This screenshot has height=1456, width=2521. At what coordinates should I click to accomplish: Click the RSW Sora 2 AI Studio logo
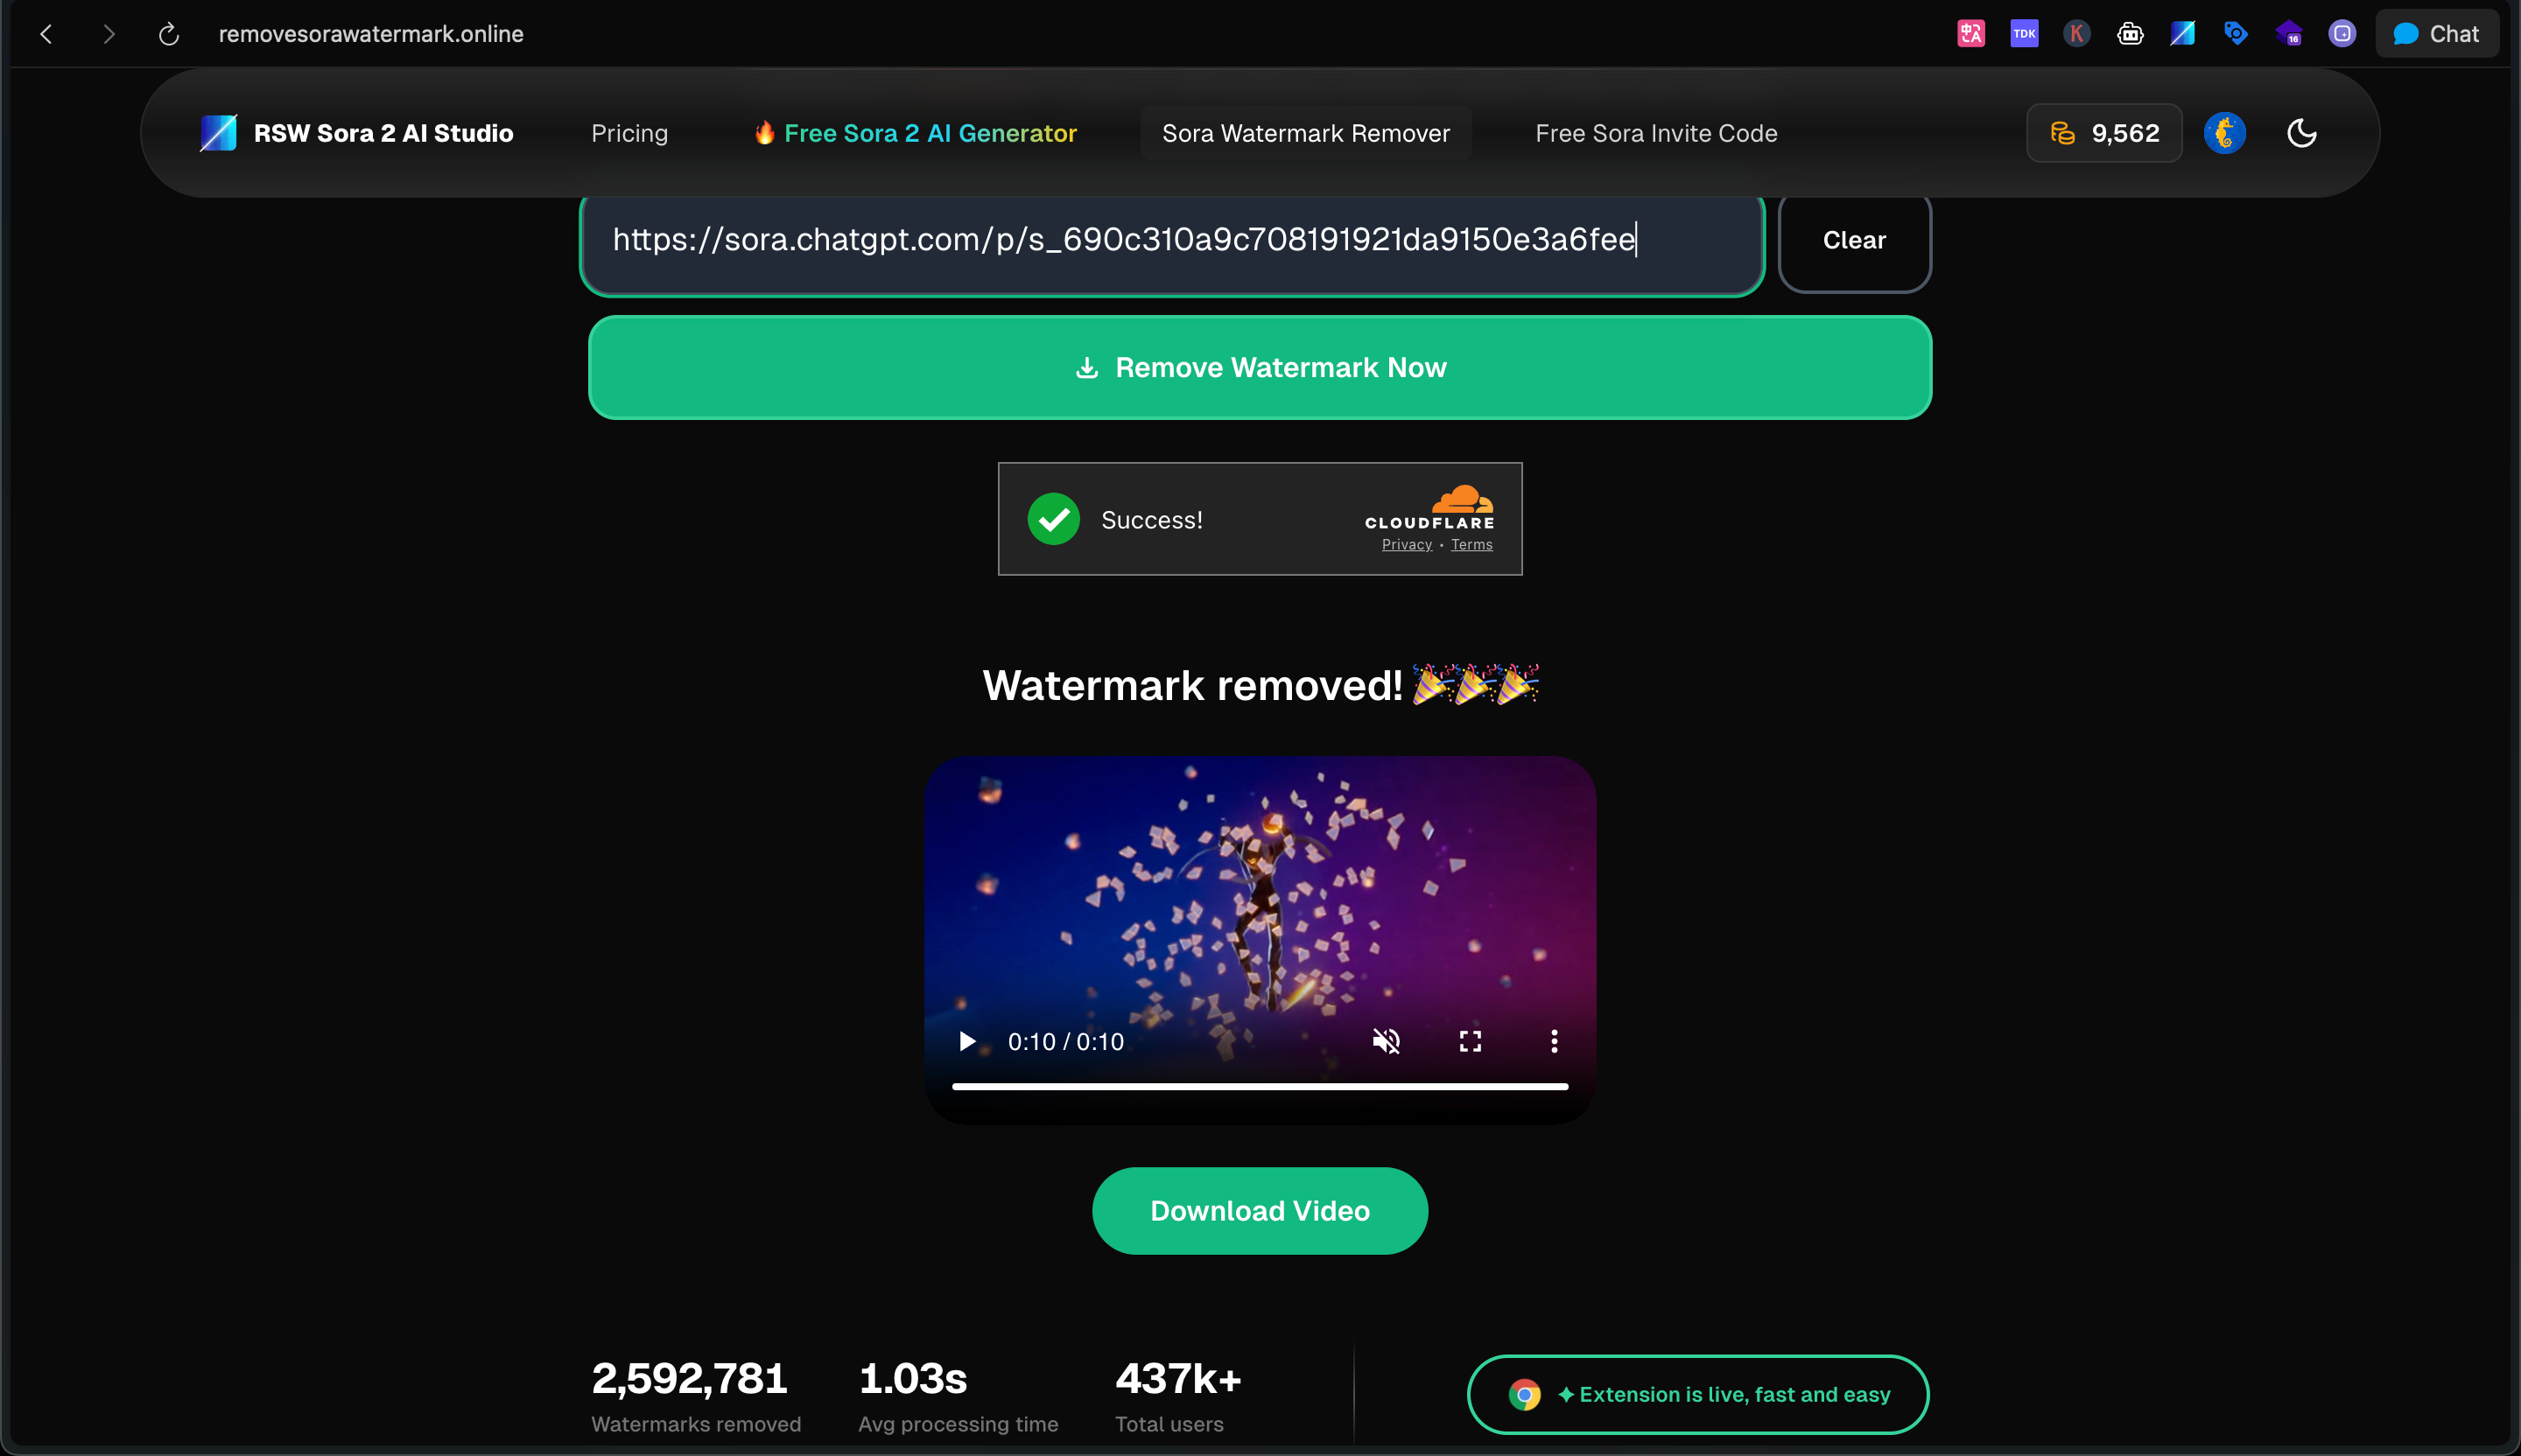click(356, 133)
